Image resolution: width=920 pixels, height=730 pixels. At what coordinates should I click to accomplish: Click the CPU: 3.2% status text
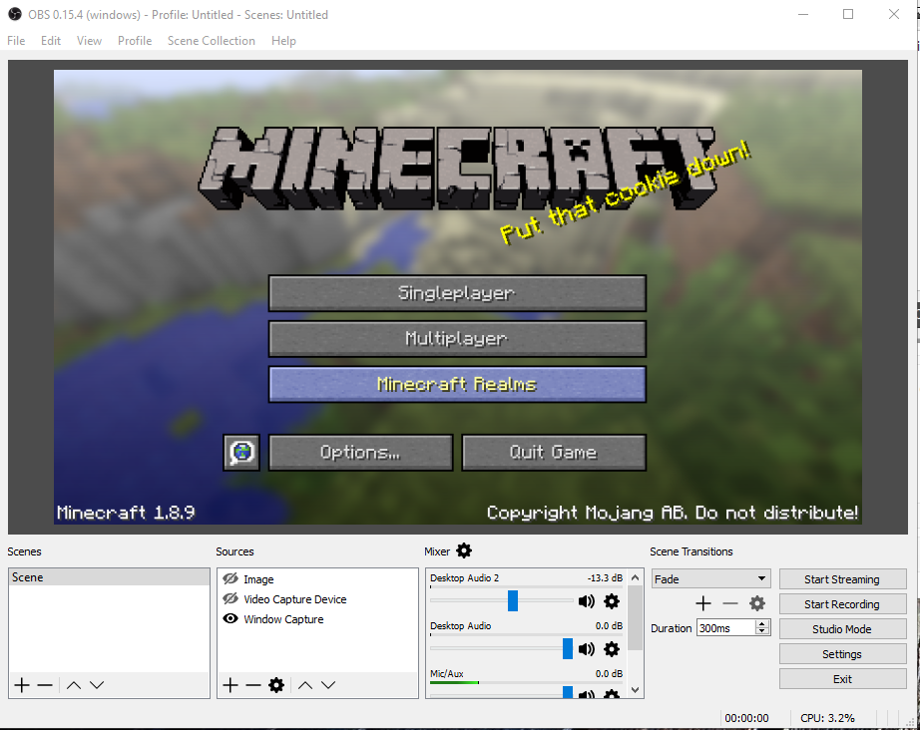[x=827, y=718]
